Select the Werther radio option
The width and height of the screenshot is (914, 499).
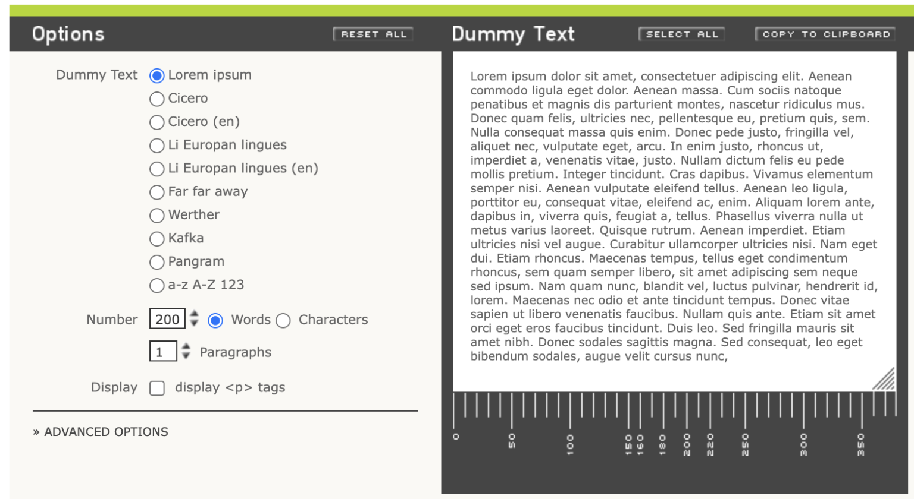156,215
